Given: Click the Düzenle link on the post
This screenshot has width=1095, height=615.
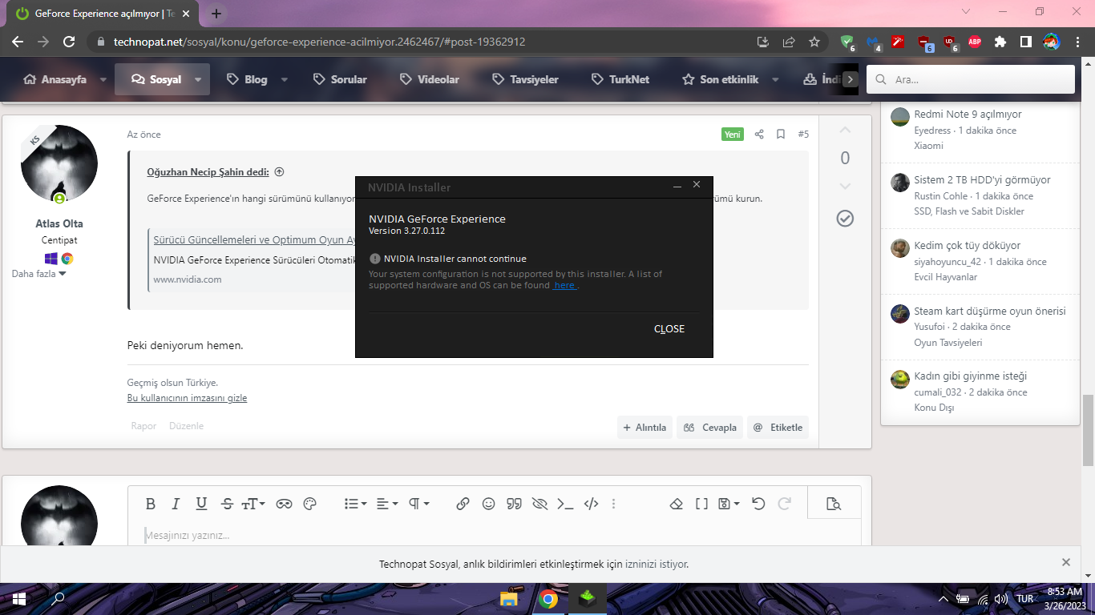Looking at the screenshot, I should [x=186, y=426].
